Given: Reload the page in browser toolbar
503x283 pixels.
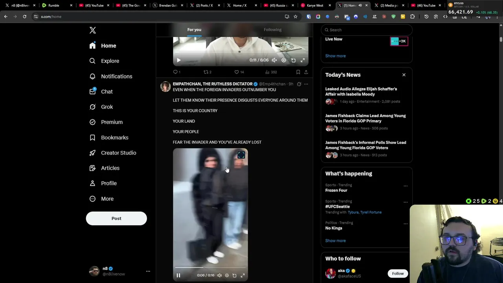Looking at the screenshot, I should (x=24, y=17).
